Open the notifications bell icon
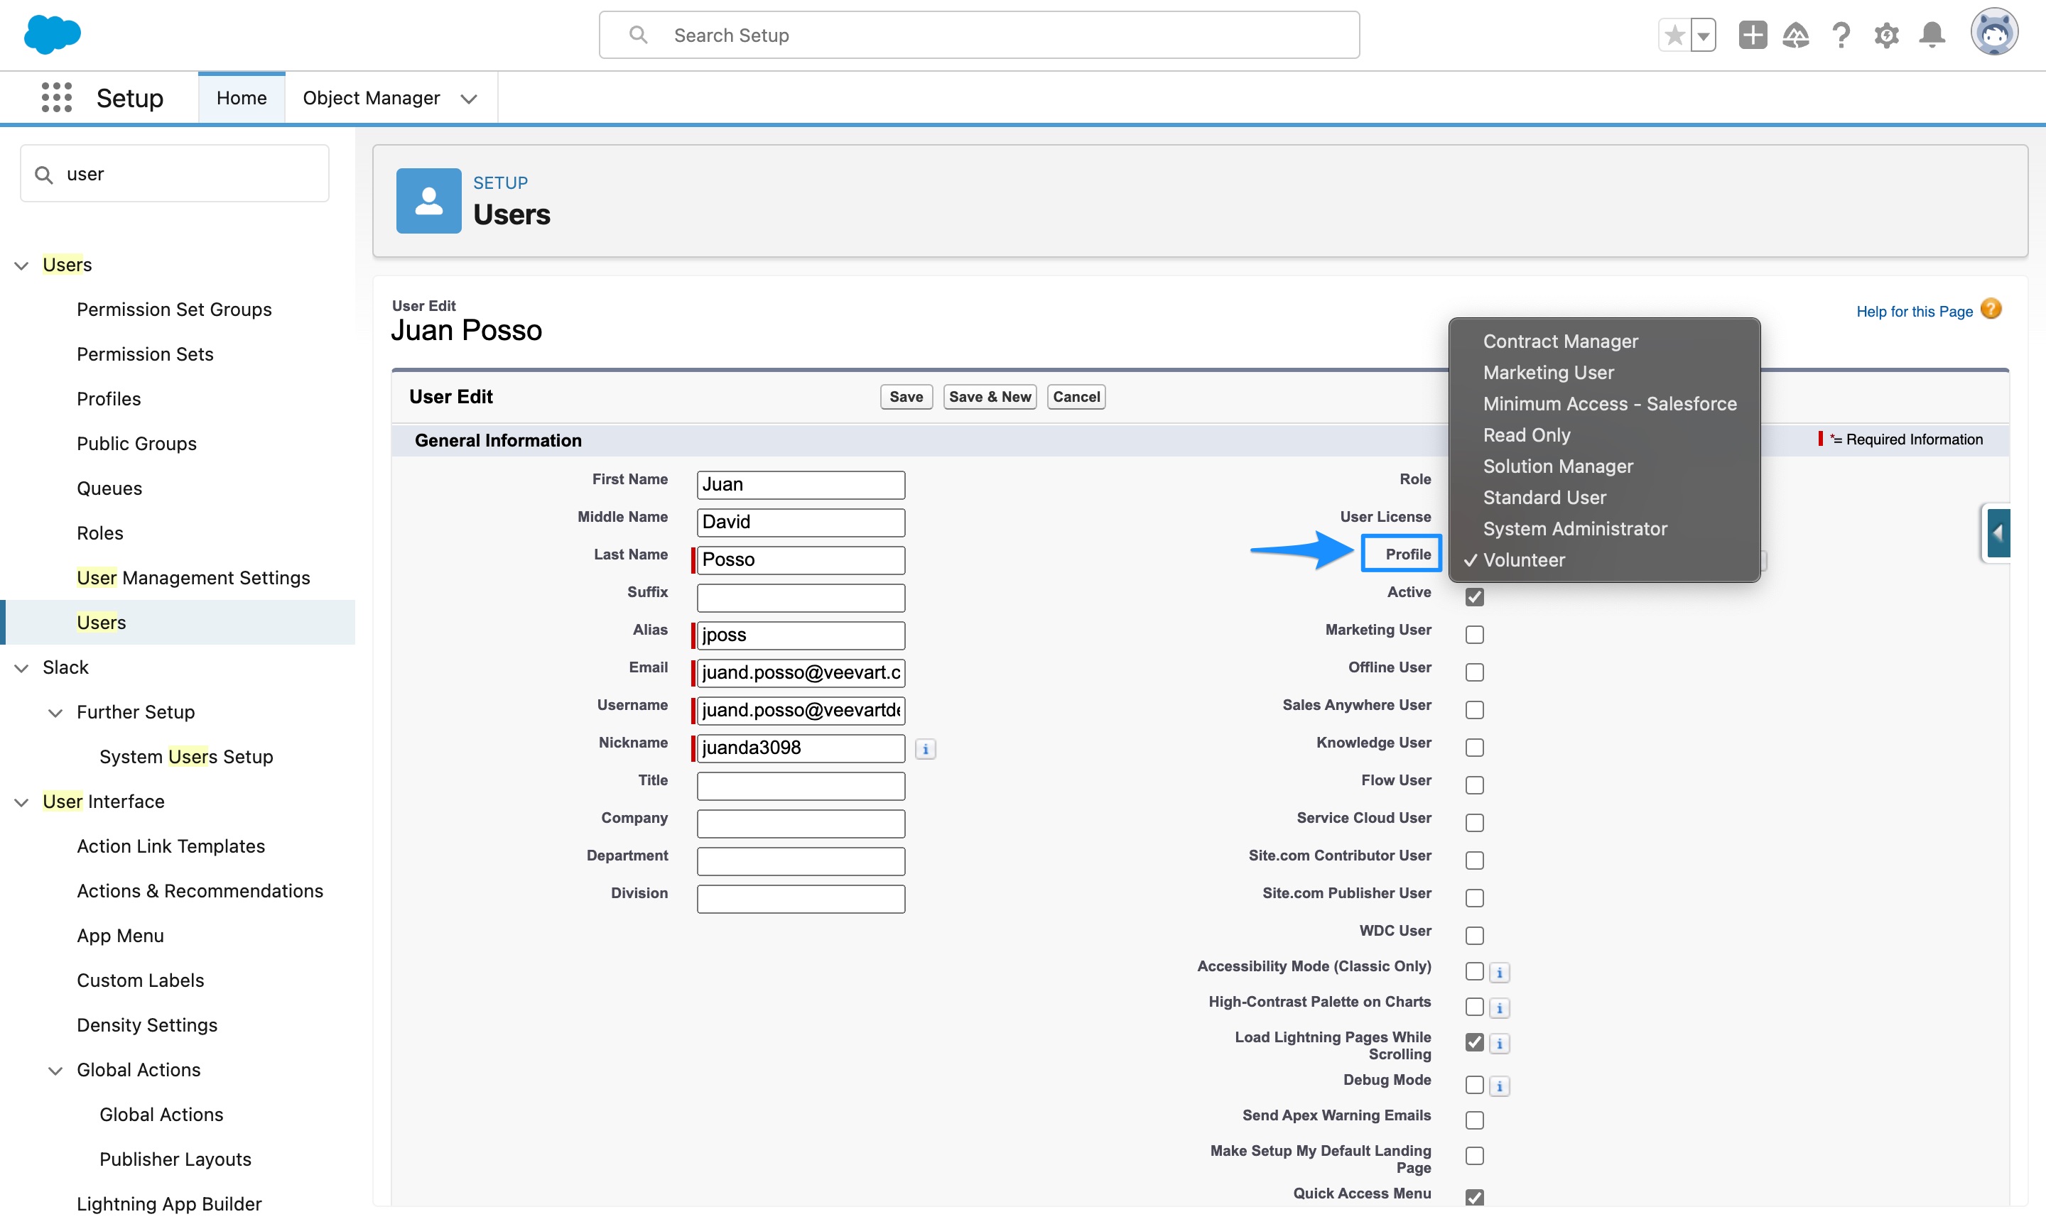 (x=1932, y=35)
